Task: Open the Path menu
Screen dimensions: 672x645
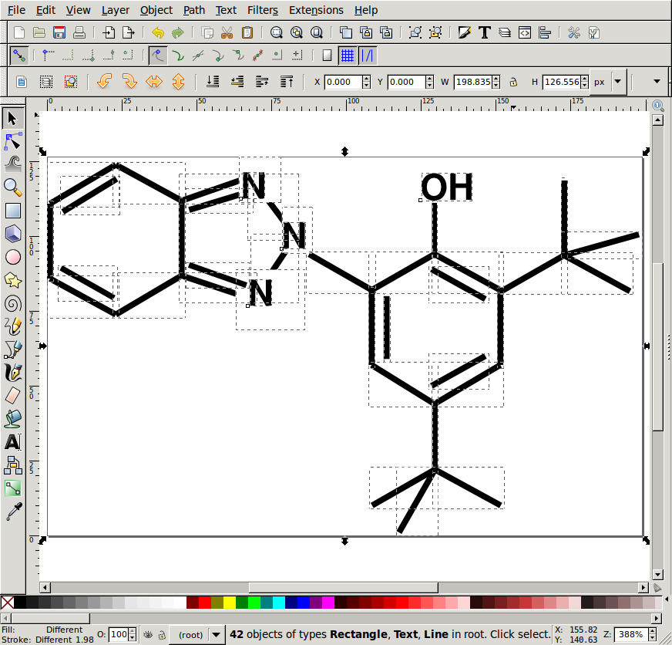Action: (193, 10)
